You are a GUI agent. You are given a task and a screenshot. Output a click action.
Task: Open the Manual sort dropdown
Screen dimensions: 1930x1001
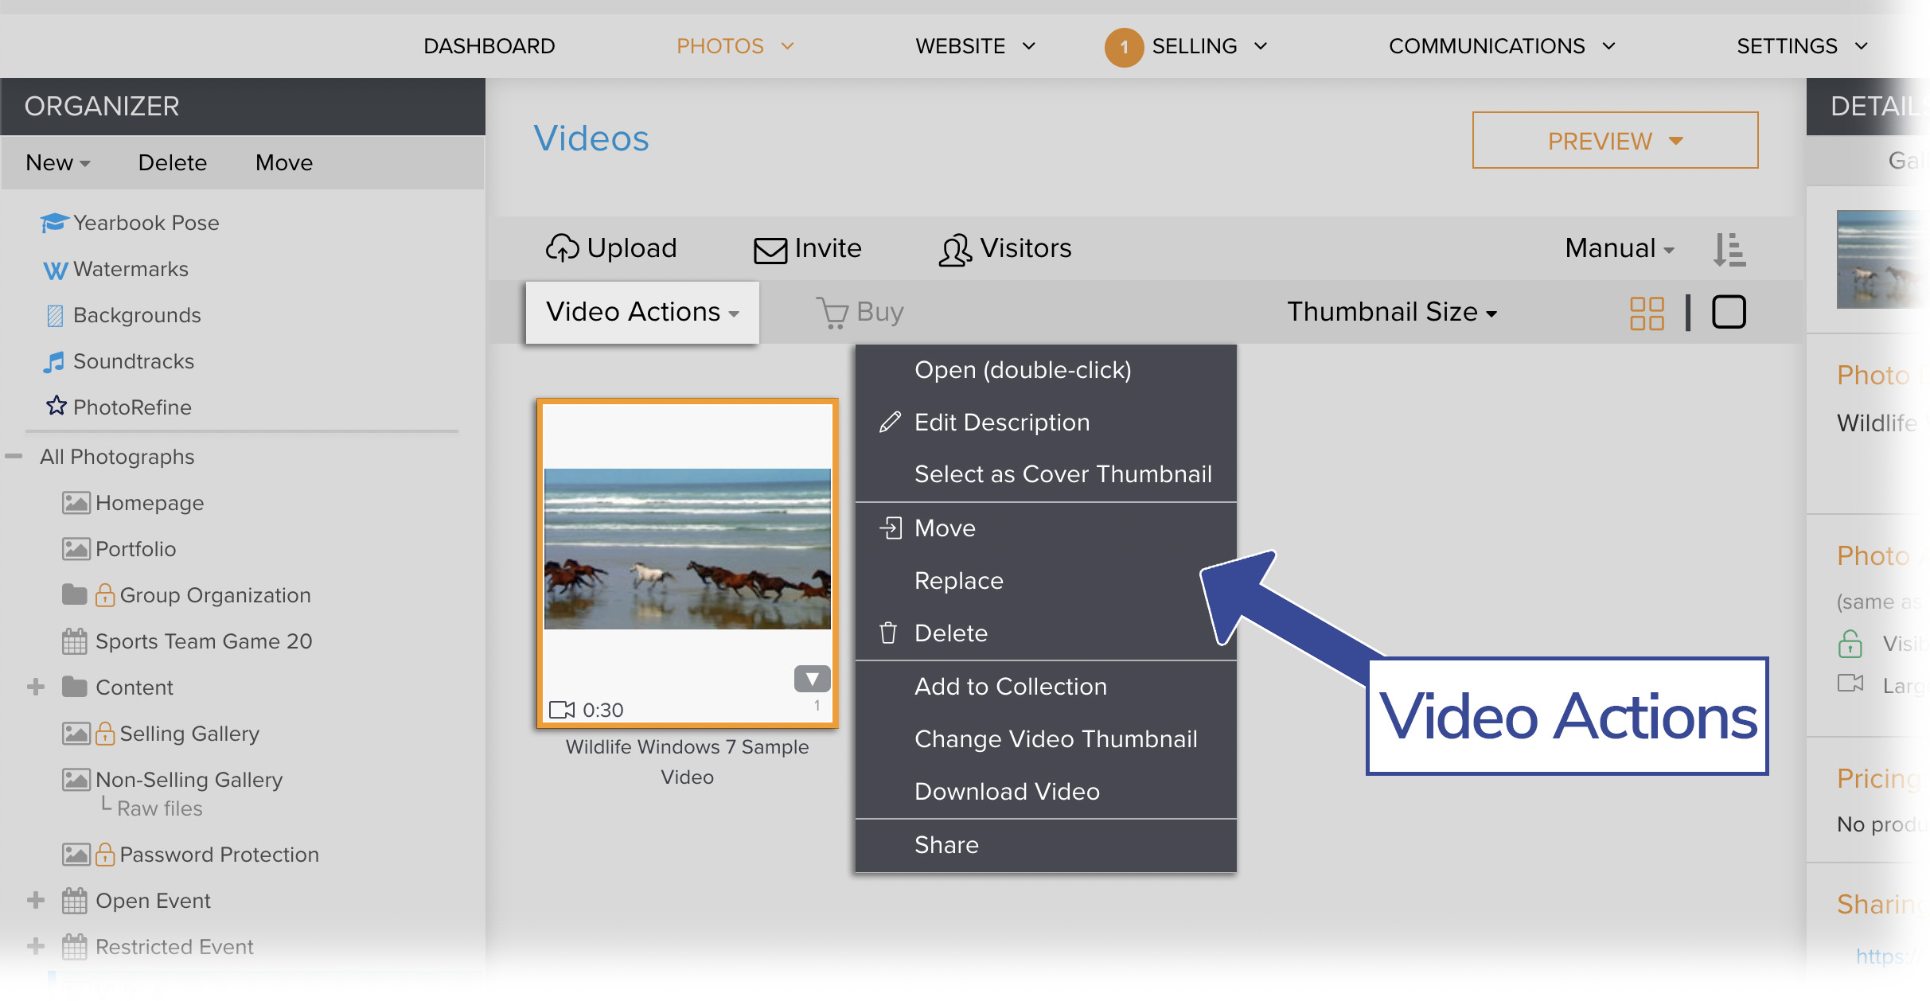tap(1620, 248)
